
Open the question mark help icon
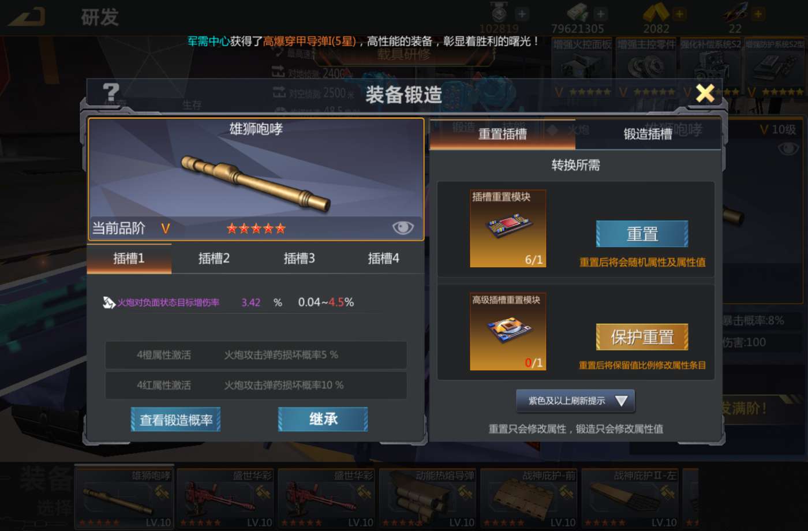click(x=111, y=92)
